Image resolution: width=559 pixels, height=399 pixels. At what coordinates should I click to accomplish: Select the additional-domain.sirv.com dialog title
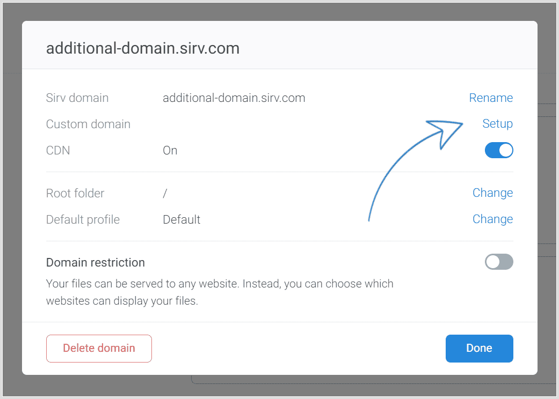pos(143,48)
